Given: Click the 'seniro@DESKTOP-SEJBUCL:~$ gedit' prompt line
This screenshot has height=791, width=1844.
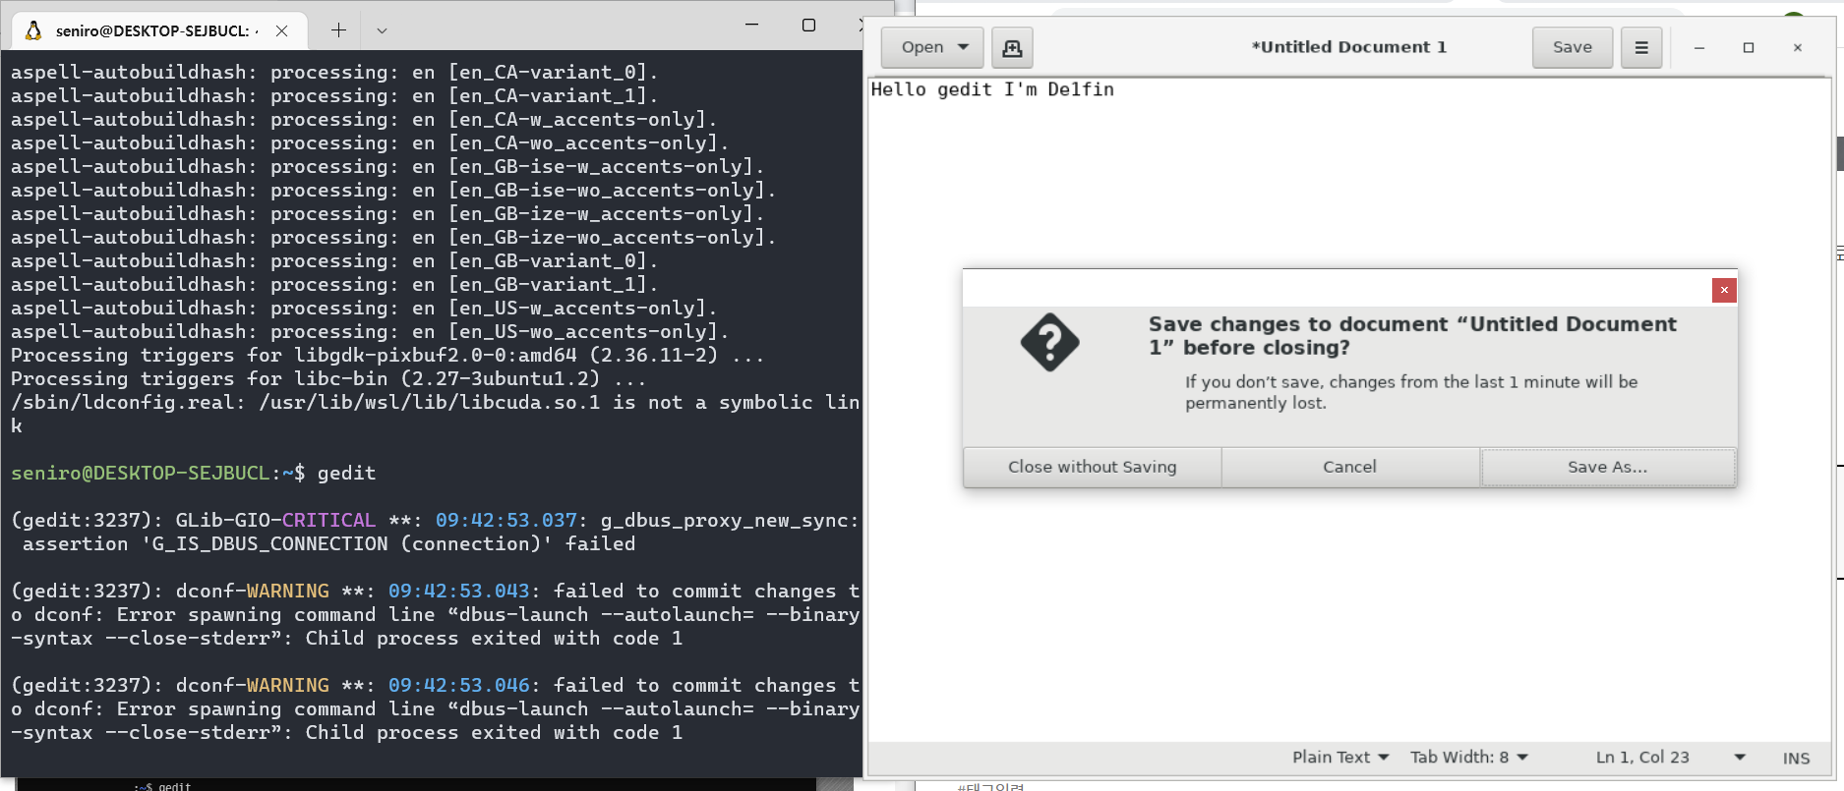Looking at the screenshot, I should coord(194,473).
